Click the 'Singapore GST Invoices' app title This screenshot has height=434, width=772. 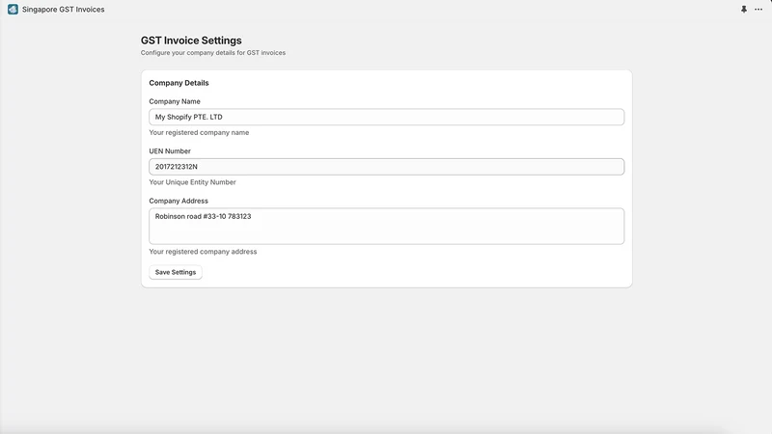point(63,10)
